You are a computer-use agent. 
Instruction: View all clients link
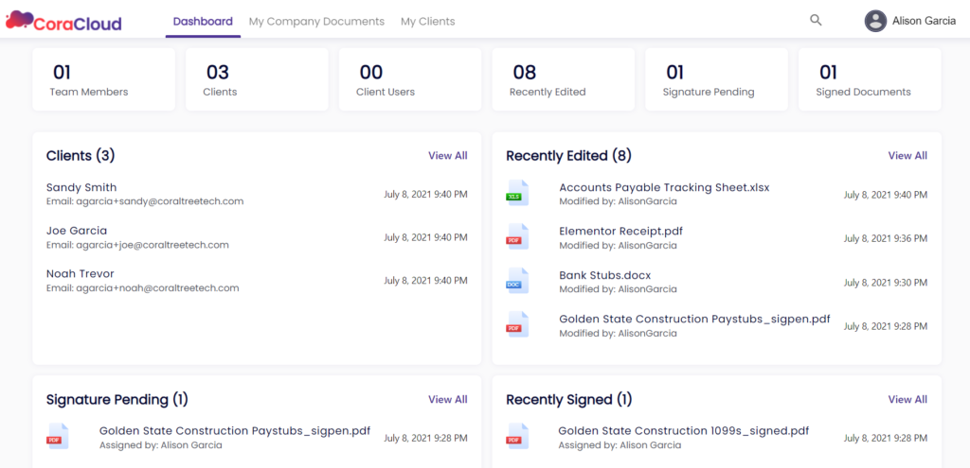pos(447,156)
